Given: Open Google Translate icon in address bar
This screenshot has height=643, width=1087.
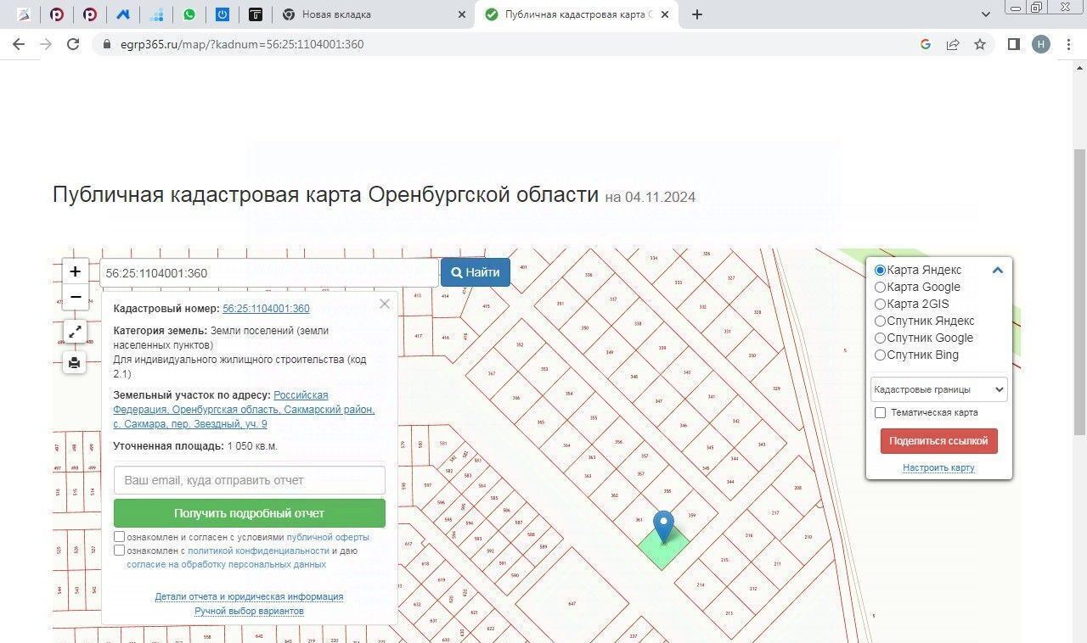Looking at the screenshot, I should pyautogui.click(x=926, y=44).
